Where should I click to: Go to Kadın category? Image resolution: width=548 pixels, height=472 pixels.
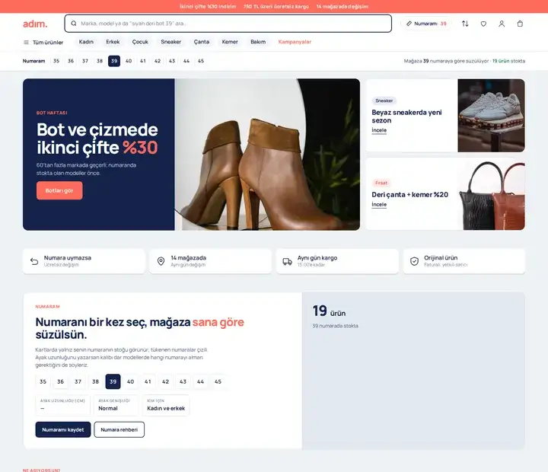coord(86,42)
